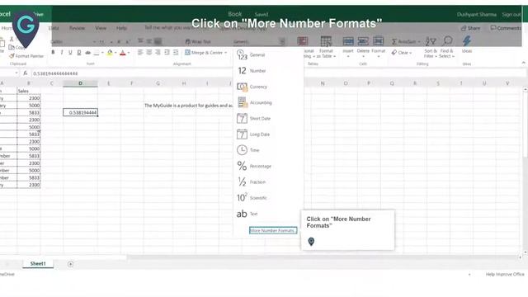528x297 pixels.
Task: Open the Clear dropdown
Action: 403,53
